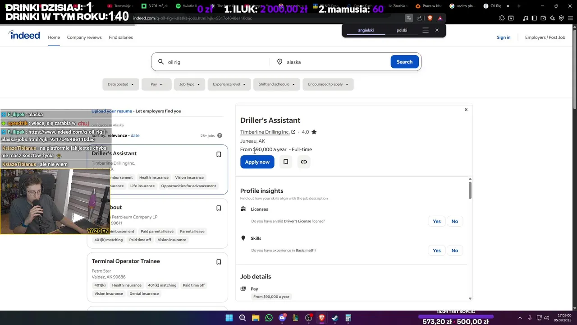Open Company reviews tab
Image resolution: width=577 pixels, height=325 pixels.
(84, 37)
